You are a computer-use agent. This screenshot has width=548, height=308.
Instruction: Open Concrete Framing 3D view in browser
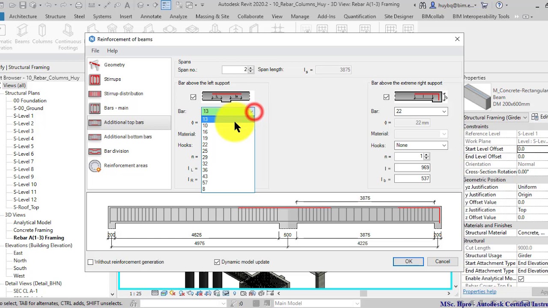tap(33, 230)
